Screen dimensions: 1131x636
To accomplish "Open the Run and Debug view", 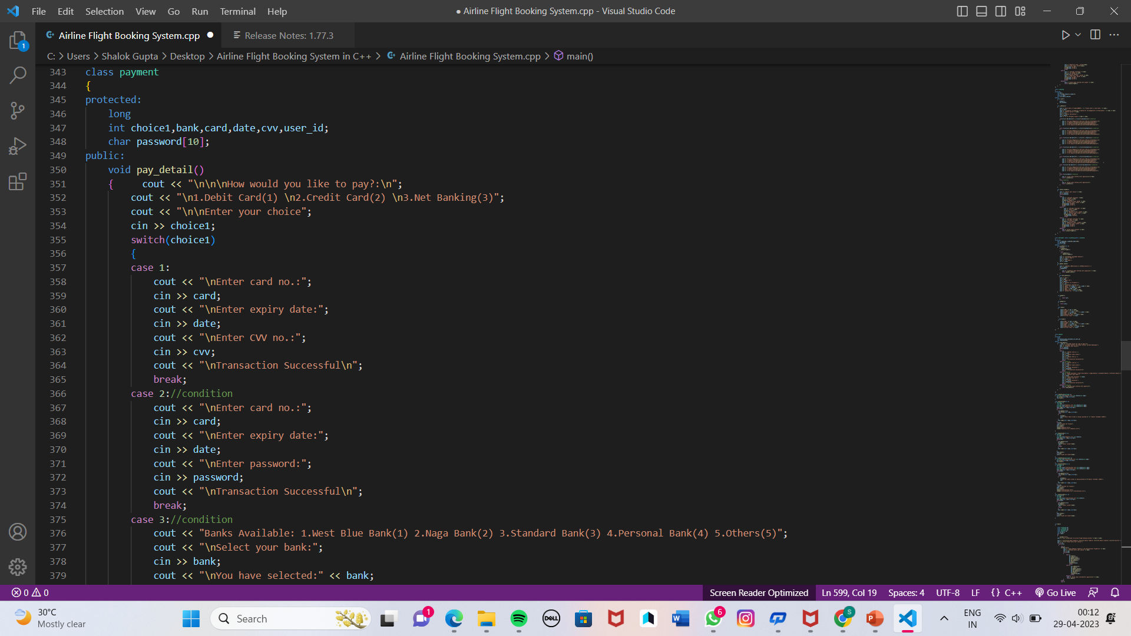I will click(x=18, y=145).
